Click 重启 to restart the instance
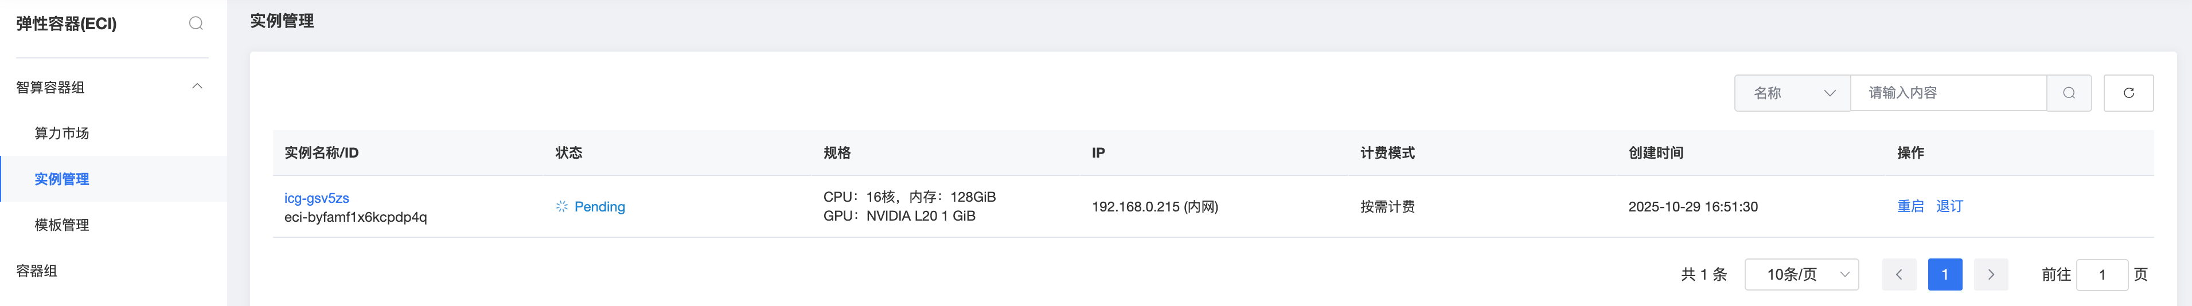The height and width of the screenshot is (306, 2192). [1909, 206]
